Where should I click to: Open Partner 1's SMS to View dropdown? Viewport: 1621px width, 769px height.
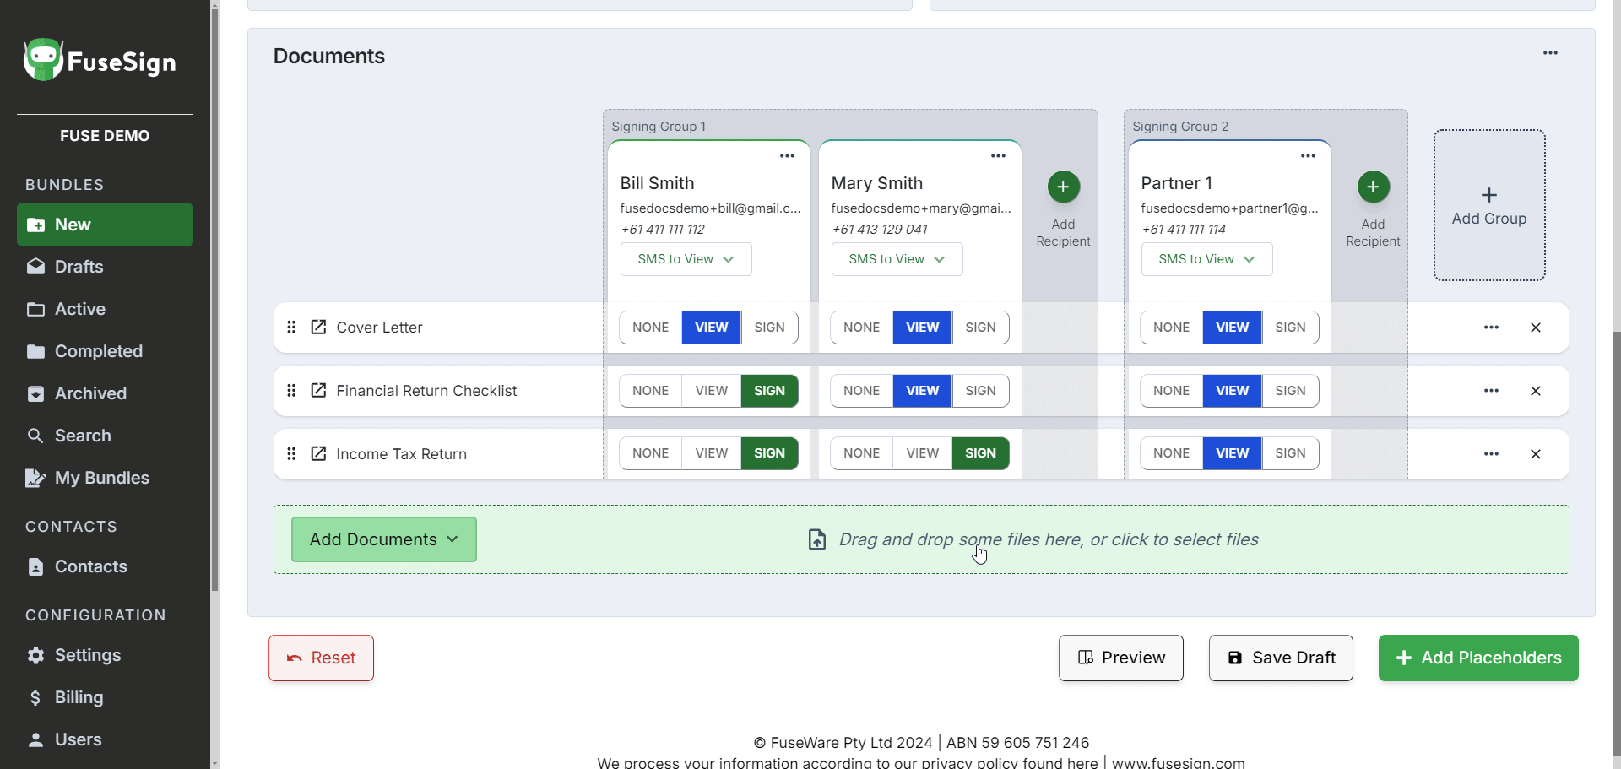(x=1206, y=259)
